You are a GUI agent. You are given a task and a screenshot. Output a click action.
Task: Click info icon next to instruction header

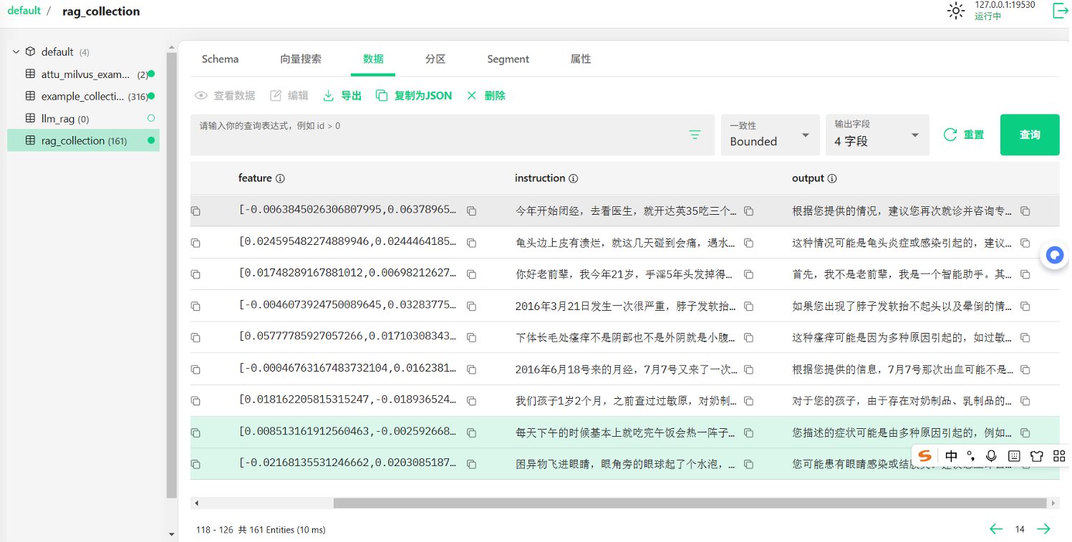[x=574, y=178]
